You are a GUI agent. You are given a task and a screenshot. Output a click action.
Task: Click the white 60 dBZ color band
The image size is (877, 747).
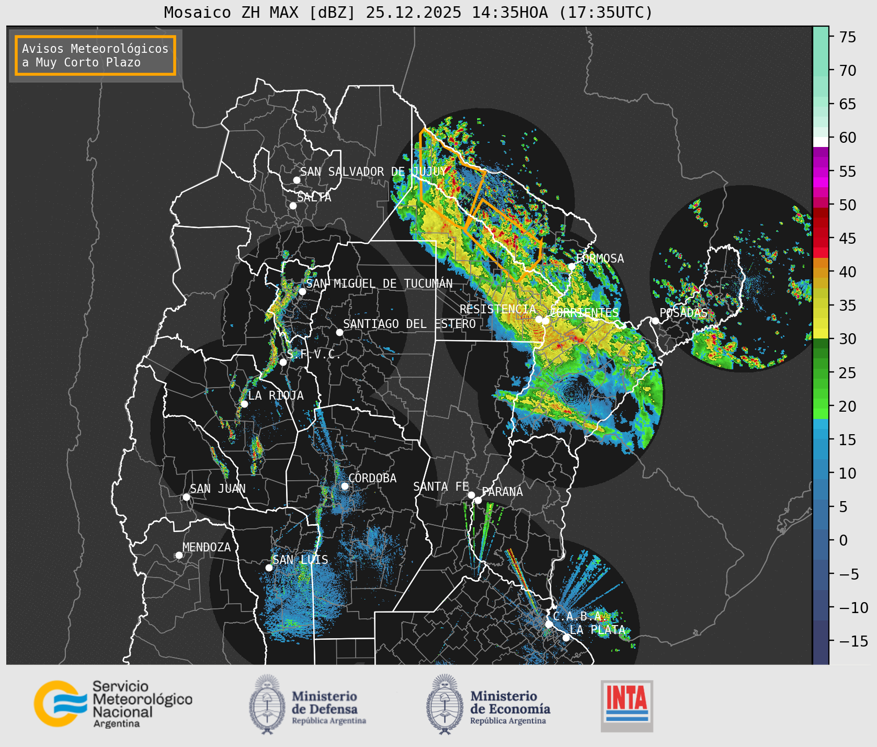[x=821, y=142]
